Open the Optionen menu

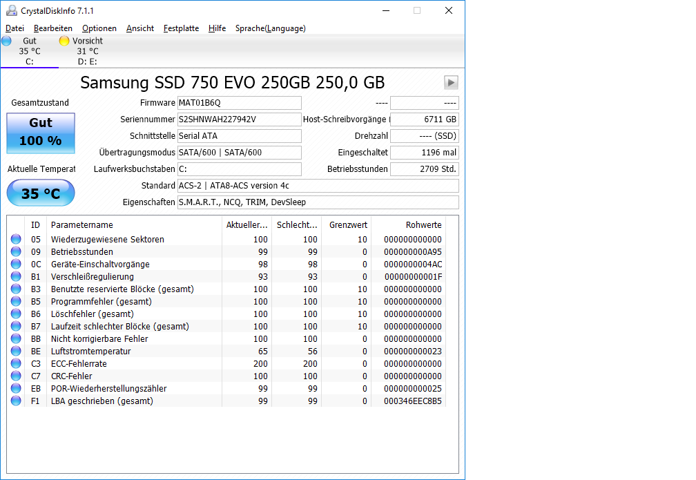pos(99,28)
